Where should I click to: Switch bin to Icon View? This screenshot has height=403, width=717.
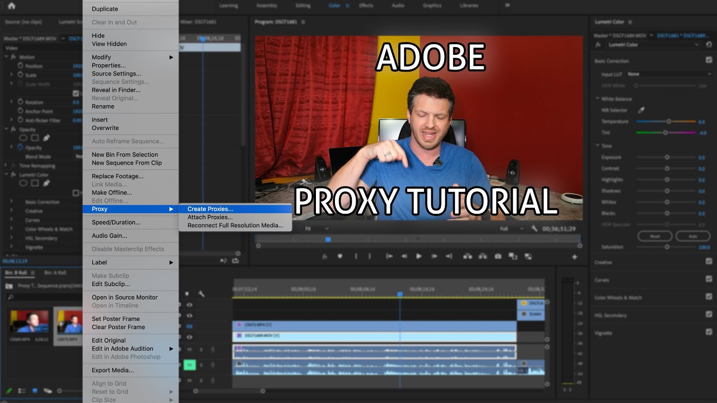[35, 391]
